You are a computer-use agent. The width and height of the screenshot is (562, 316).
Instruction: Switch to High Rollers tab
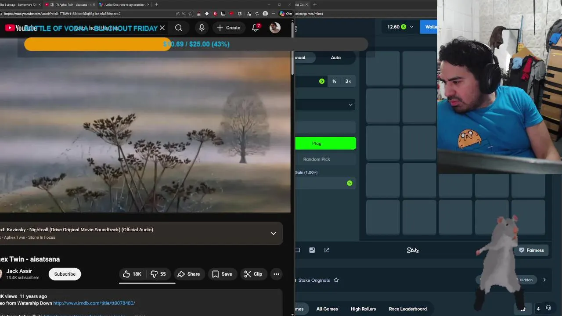[364, 309]
